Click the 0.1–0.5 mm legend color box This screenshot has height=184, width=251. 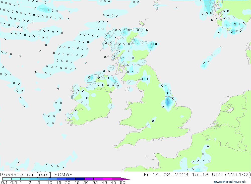[x=7, y=179]
